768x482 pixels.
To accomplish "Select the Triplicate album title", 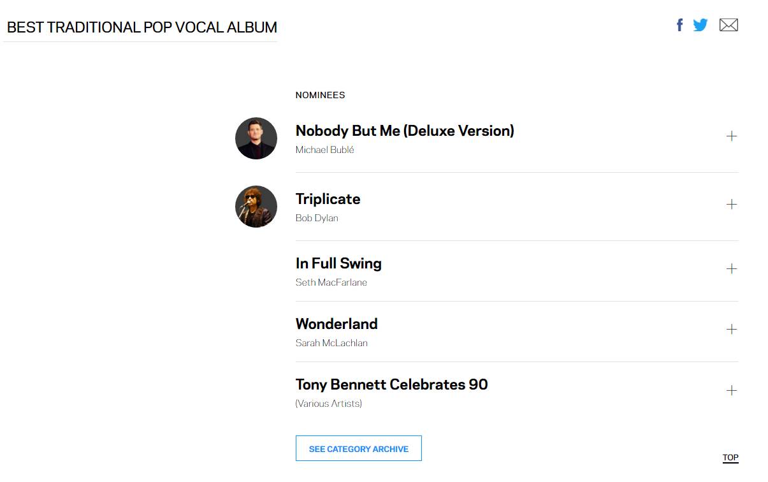I will (x=328, y=199).
